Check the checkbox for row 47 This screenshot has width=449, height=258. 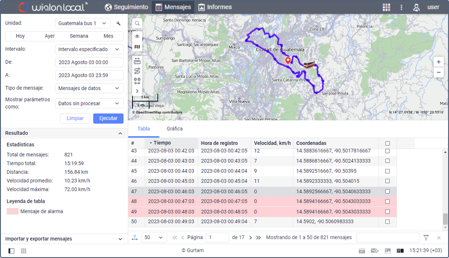coord(388,191)
